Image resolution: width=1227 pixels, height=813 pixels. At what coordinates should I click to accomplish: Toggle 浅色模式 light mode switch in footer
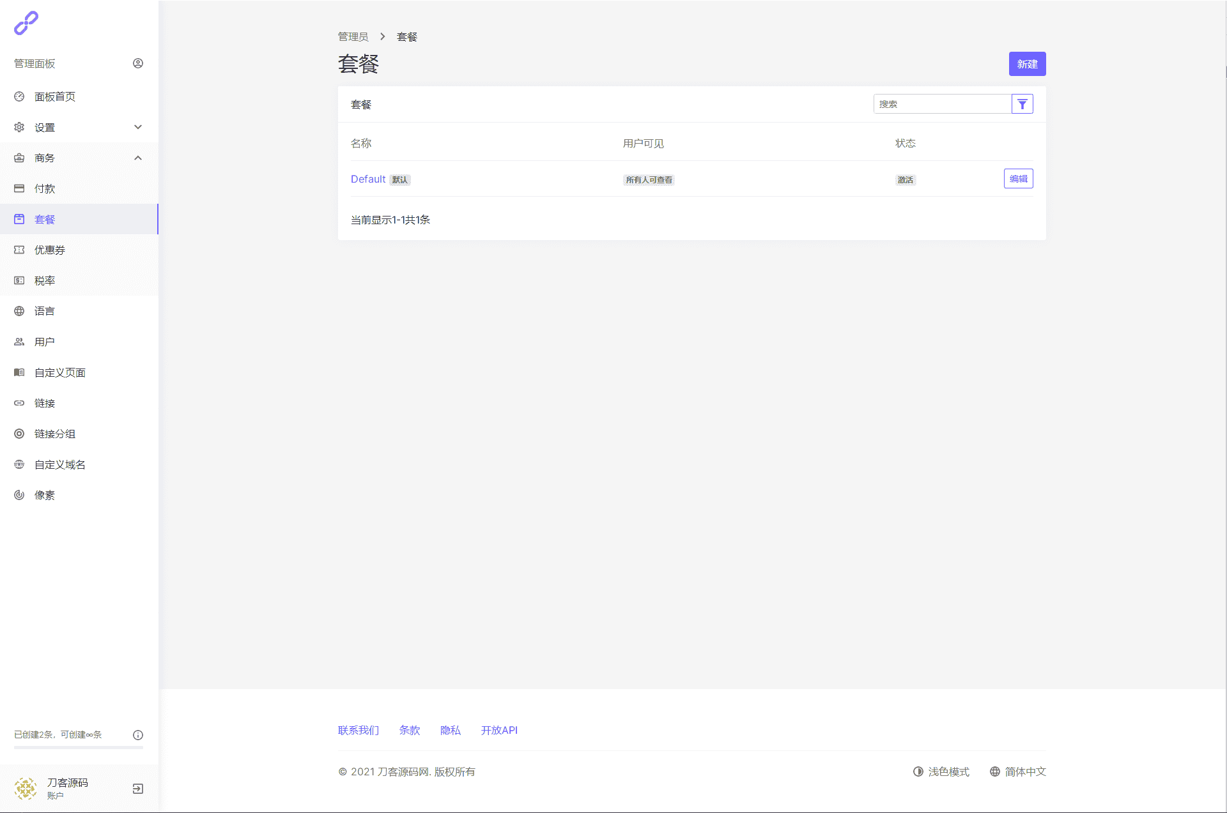pos(941,771)
